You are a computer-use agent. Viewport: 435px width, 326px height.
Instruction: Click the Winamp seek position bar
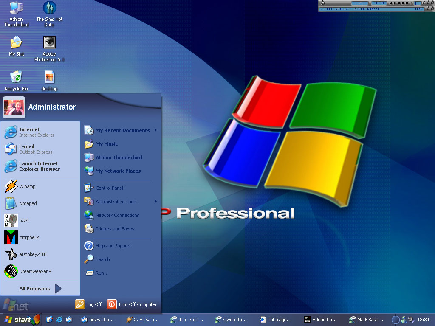point(359,3)
